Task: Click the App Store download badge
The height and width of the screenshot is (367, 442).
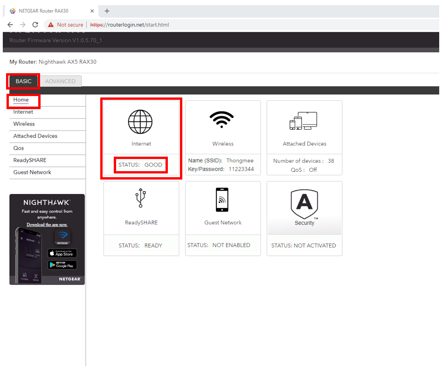Action: [x=62, y=253]
